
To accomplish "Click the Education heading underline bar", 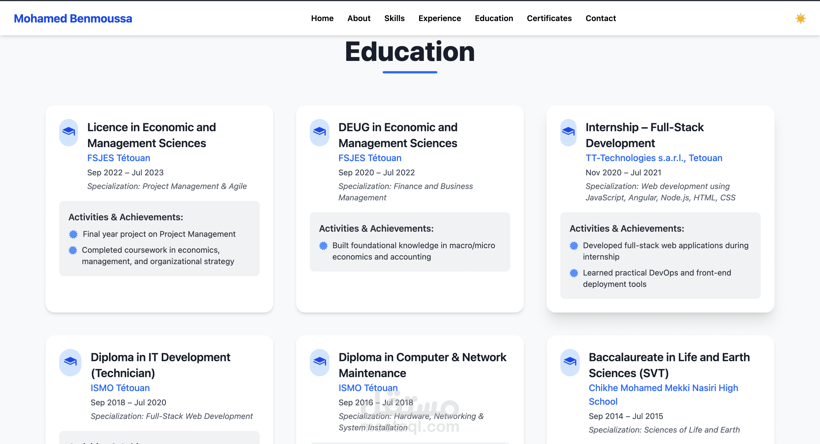I will [x=410, y=72].
